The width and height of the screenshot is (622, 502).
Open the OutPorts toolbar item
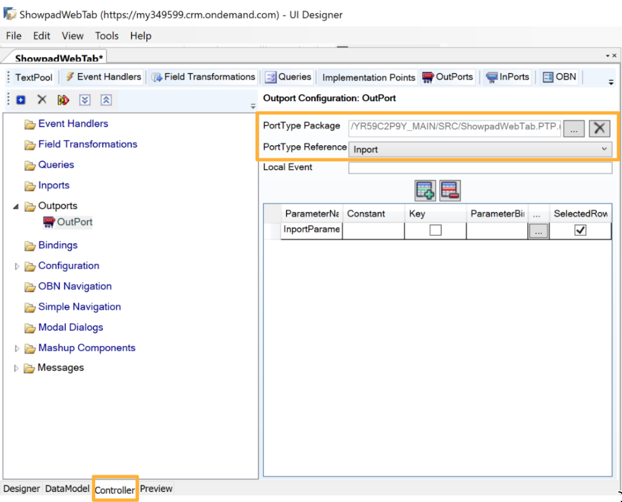[447, 77]
